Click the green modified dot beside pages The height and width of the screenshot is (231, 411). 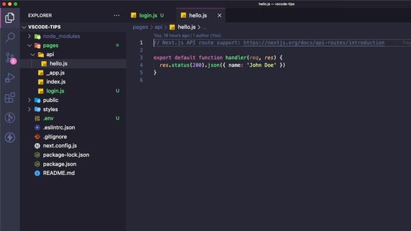(x=118, y=46)
